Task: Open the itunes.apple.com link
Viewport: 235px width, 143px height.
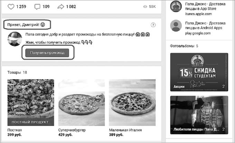Action: coord(198,14)
